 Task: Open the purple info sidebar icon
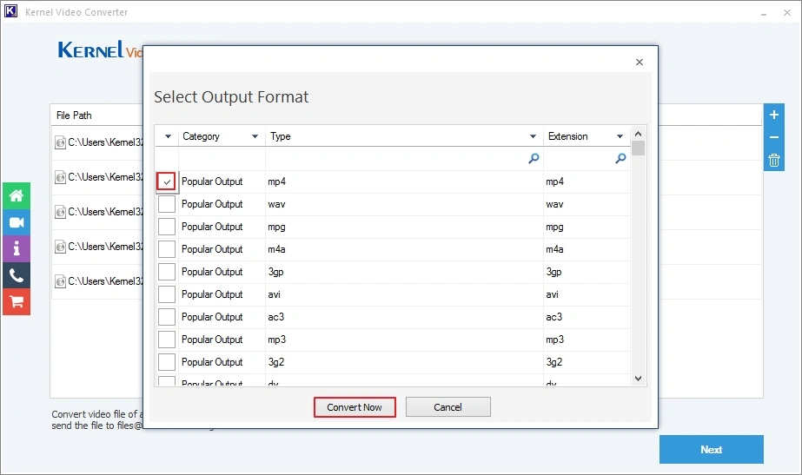coord(17,249)
